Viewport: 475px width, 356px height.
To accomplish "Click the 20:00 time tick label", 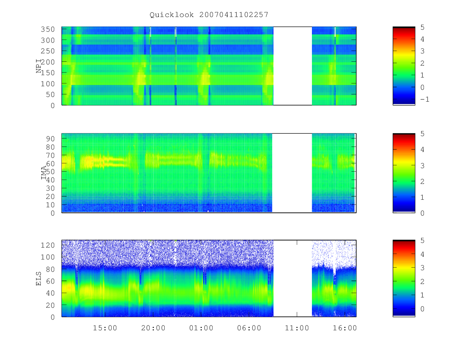I will coord(153,328).
